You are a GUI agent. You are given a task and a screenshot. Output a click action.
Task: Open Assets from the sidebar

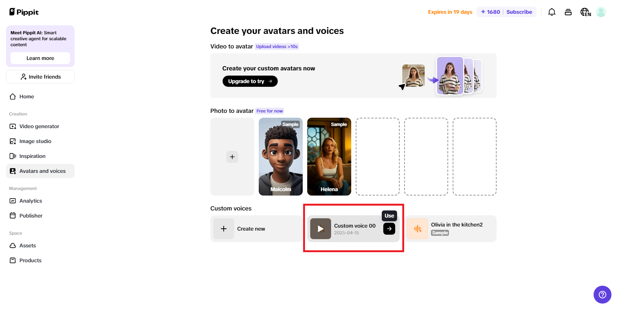(40, 245)
